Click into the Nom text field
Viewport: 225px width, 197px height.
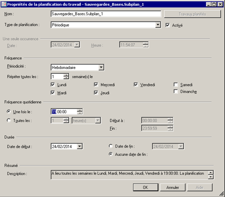click(x=106, y=14)
